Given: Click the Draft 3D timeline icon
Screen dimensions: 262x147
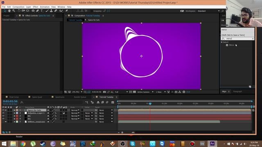Looking at the screenshot, I should (92, 102).
